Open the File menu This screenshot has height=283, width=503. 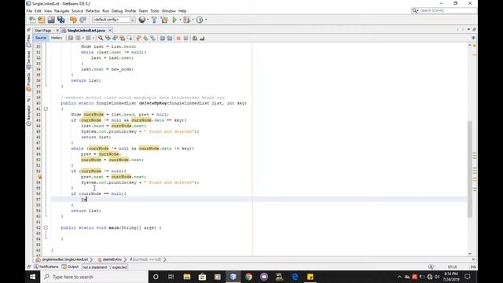point(29,11)
